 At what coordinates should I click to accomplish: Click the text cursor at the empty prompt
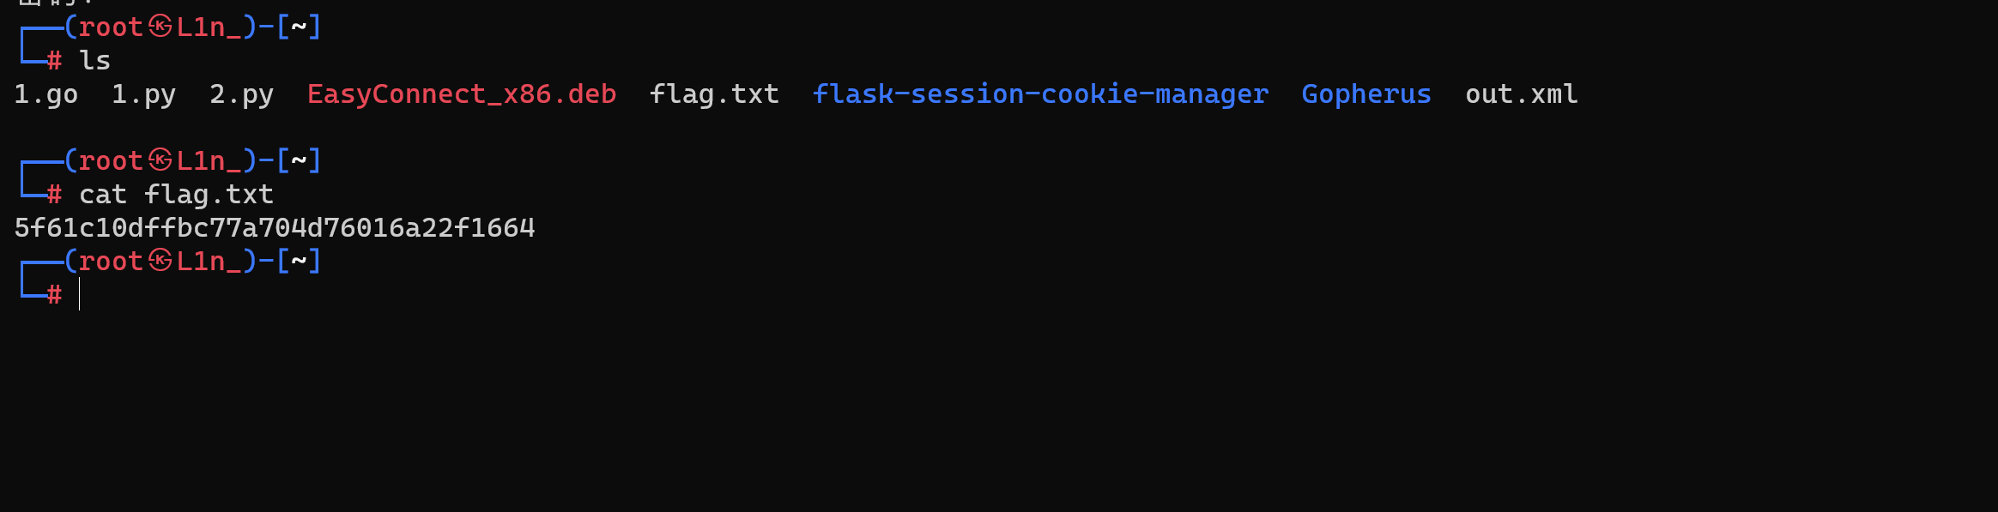pos(79,294)
